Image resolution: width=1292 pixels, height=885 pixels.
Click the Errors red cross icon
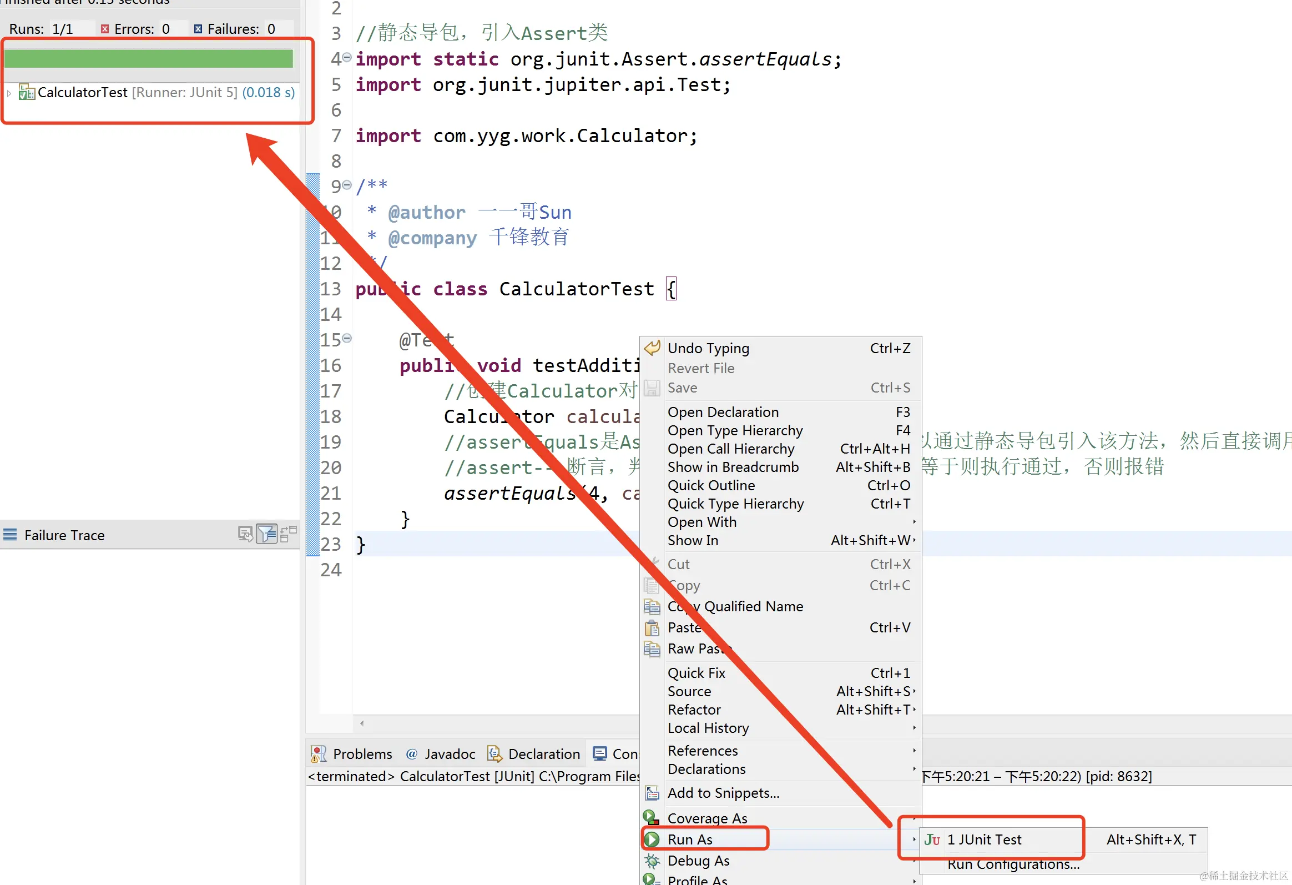pos(104,29)
